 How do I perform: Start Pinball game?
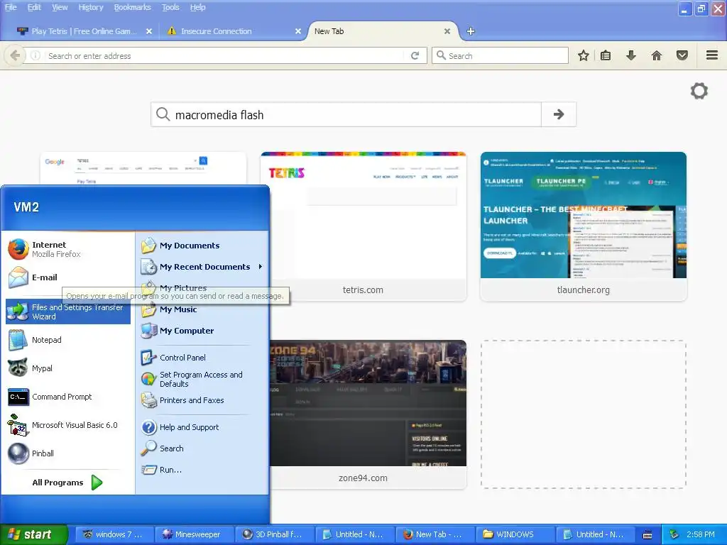67,453
